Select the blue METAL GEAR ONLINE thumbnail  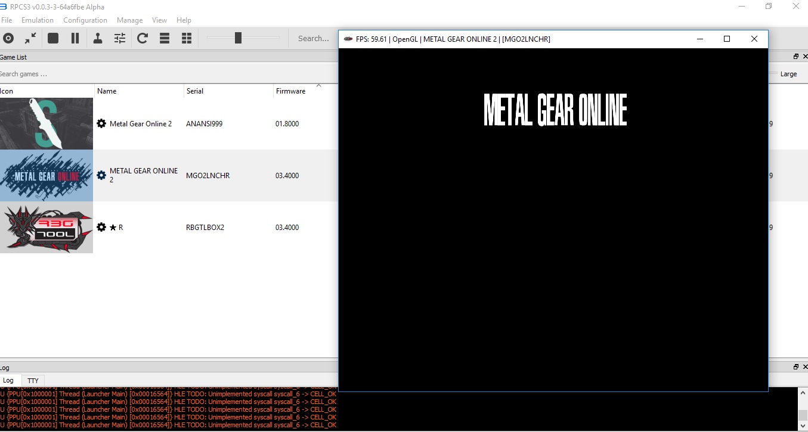[x=47, y=175]
